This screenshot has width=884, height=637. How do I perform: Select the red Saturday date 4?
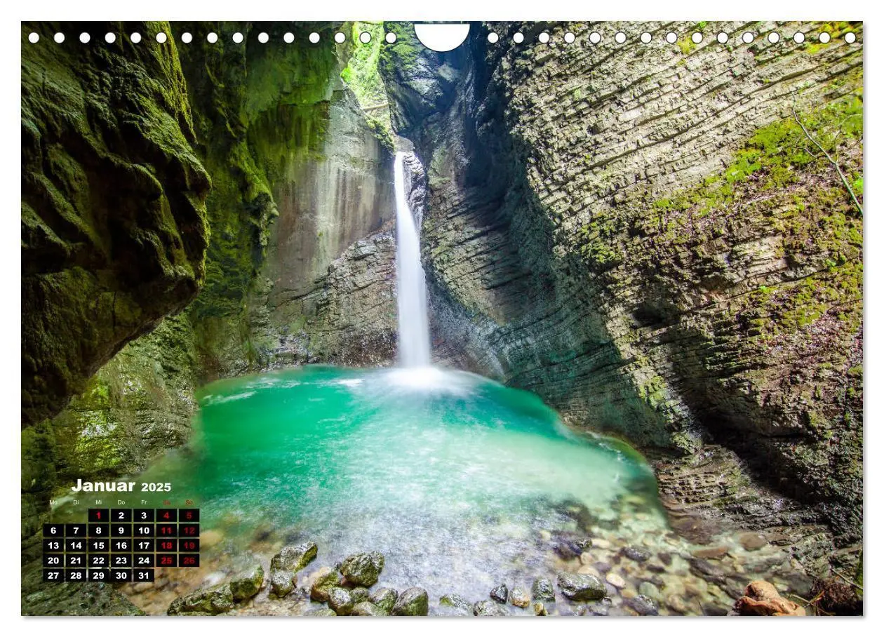coord(166,516)
